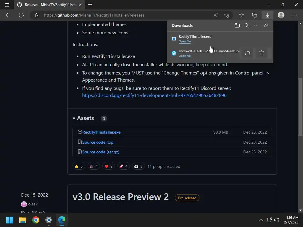Viewport: 303px width, 227px height.
Task: Open File Explorer from taskbar
Action: 22,220
